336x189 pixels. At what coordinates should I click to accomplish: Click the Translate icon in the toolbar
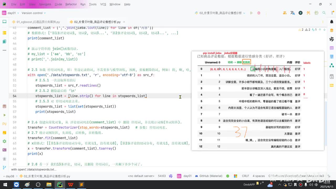click(x=293, y=13)
